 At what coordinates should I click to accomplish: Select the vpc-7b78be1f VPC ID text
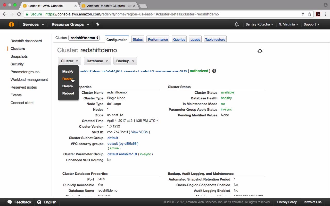(118, 132)
